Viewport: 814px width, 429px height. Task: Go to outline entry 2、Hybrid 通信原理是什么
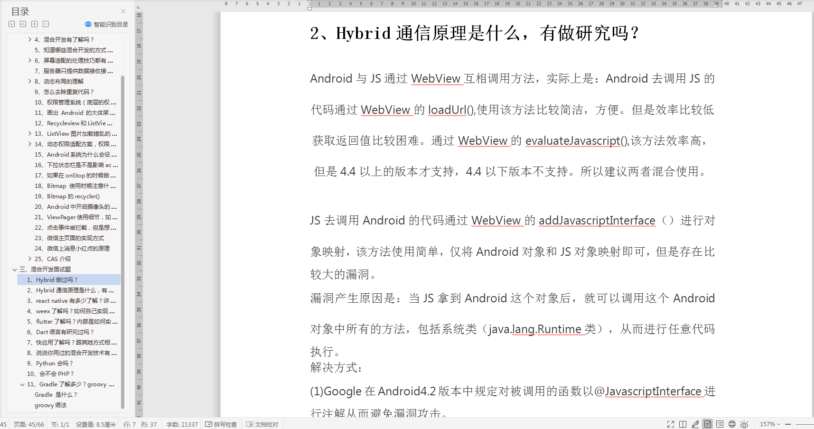click(70, 290)
